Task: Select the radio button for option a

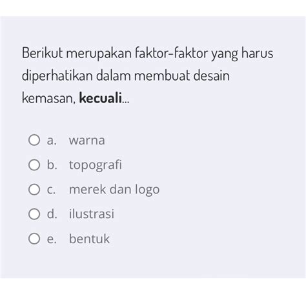Action: point(34,140)
